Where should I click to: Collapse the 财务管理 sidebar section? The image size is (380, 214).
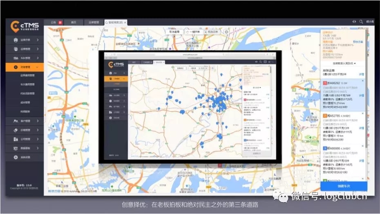pyautogui.click(x=38, y=67)
